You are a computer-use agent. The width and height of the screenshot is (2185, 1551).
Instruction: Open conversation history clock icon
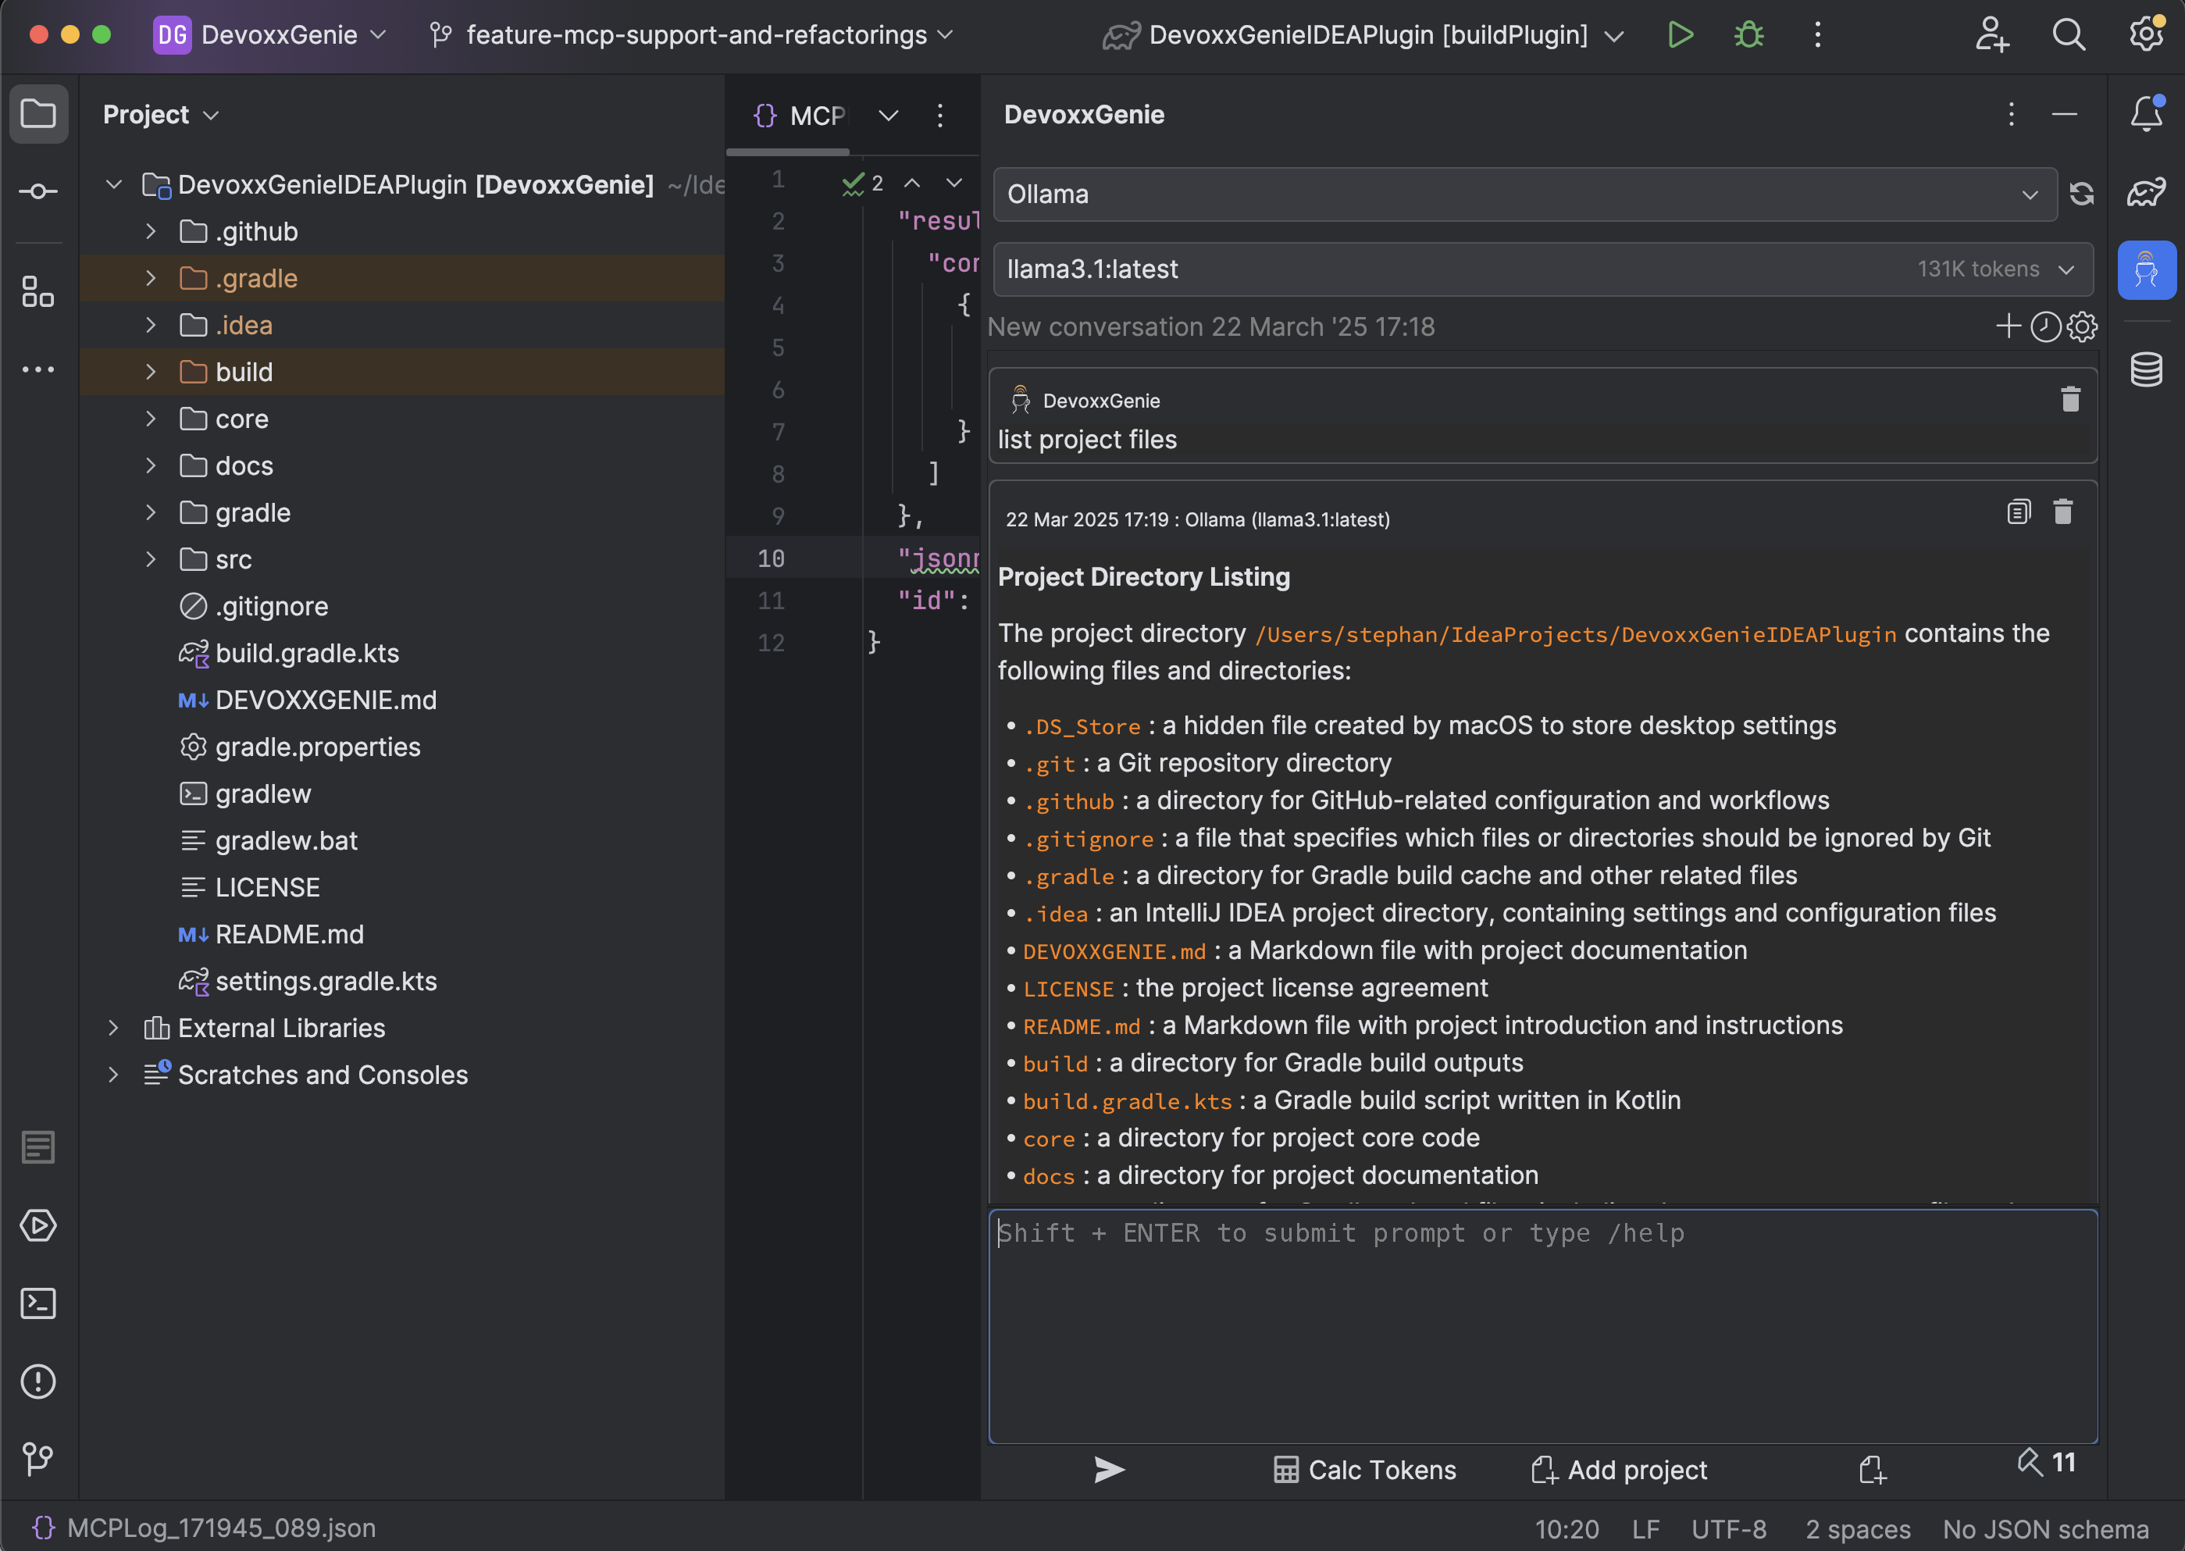[x=2044, y=326]
